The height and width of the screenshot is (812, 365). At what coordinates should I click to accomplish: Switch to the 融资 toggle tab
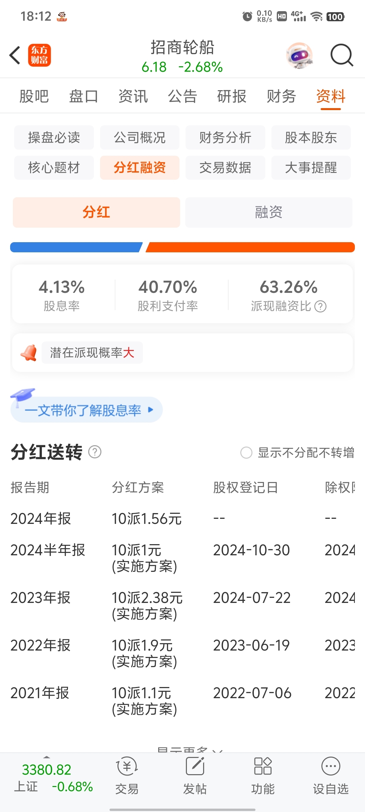[269, 212]
